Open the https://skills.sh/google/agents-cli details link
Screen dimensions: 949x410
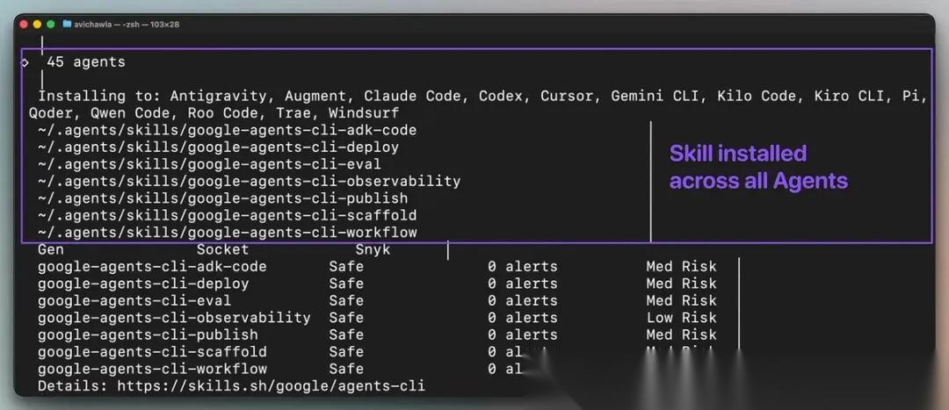tap(272, 385)
